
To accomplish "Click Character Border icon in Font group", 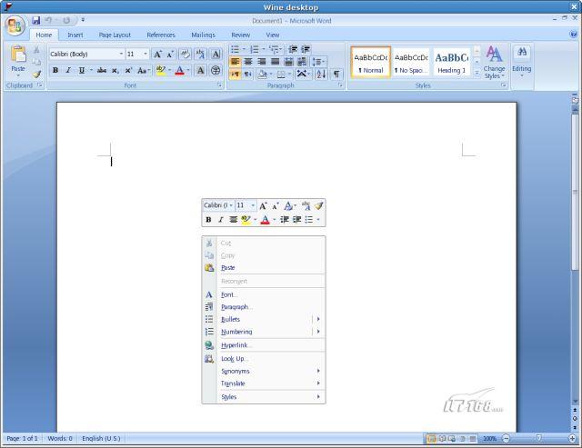I will (216, 55).
